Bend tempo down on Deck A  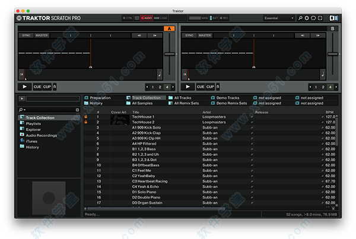click(139, 36)
